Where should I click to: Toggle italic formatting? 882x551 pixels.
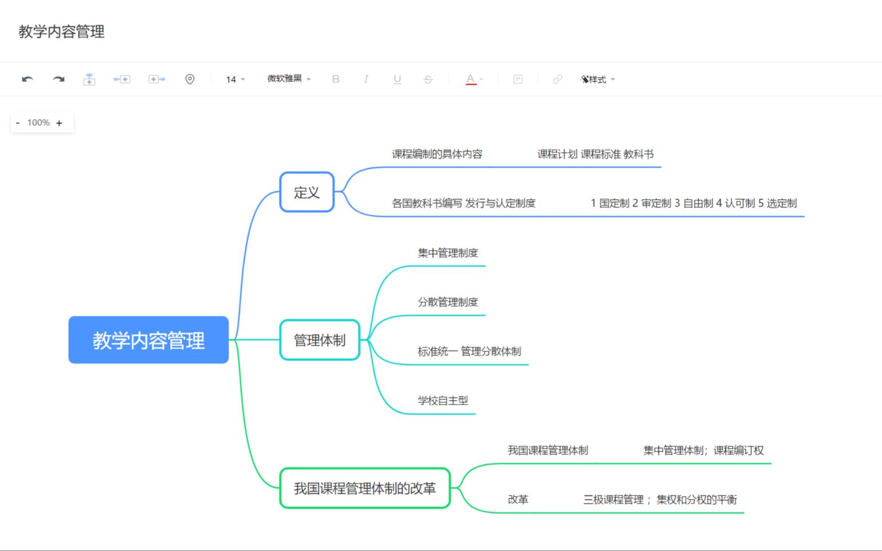coord(366,79)
